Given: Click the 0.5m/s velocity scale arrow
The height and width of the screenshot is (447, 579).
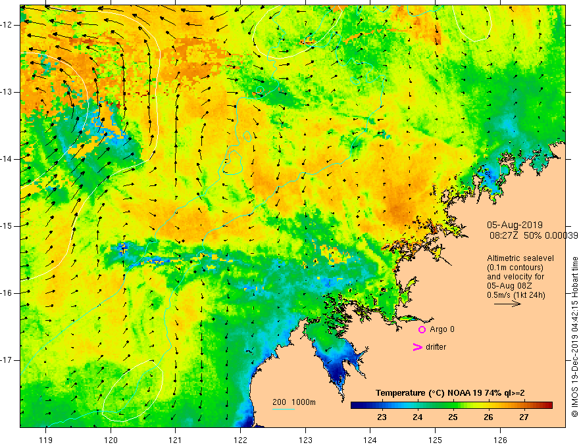Looking at the screenshot, I should [x=507, y=304].
